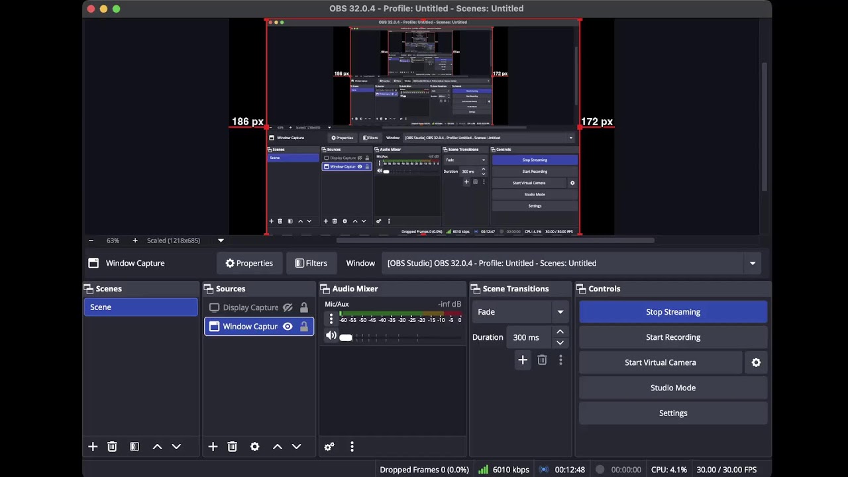Move scene down arrow in Scenes panel

pyautogui.click(x=176, y=447)
